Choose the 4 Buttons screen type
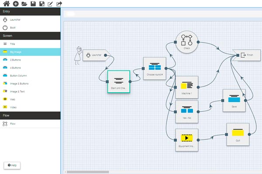Screen dimensions: 262x174 tap(30, 67)
